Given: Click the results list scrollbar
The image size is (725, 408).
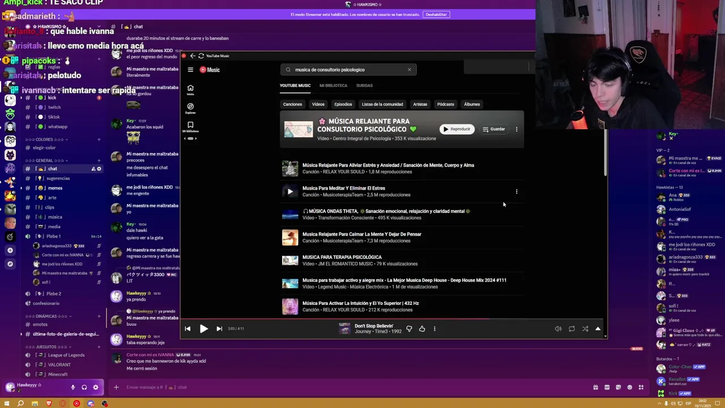Looking at the screenshot, I should 605,153.
